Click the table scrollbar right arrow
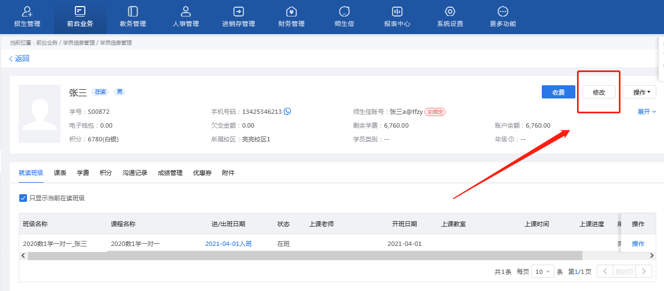664x291 pixels. click(x=652, y=256)
